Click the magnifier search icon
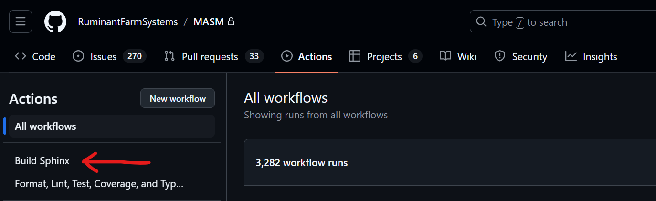Image resolution: width=656 pixels, height=201 pixels. click(481, 22)
